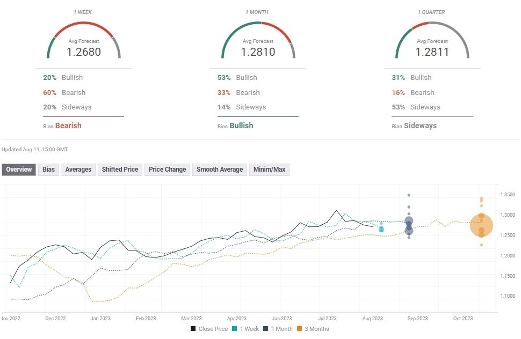The height and width of the screenshot is (339, 521).
Task: Click the 1 Quarter forecast gauge
Action: click(432, 43)
